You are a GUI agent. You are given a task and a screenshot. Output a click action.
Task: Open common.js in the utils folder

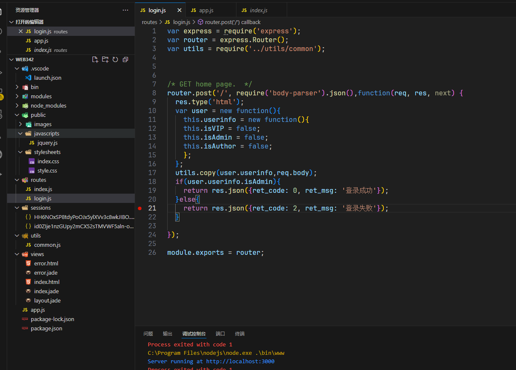click(47, 245)
